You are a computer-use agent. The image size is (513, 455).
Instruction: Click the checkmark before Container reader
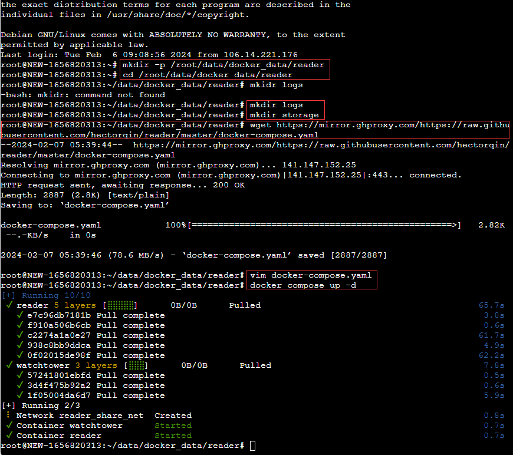click(x=9, y=436)
